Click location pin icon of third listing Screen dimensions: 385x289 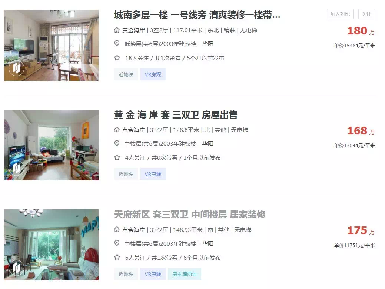(117, 243)
